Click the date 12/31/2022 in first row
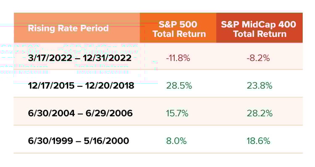Image resolution: width=315 pixels, height=167 pixels. pos(107,58)
